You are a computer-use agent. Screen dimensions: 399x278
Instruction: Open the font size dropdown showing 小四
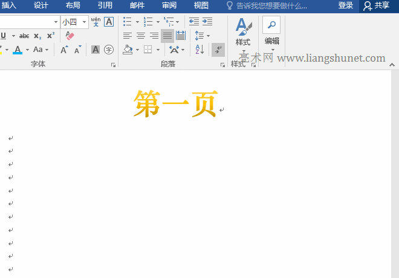[x=74, y=22]
